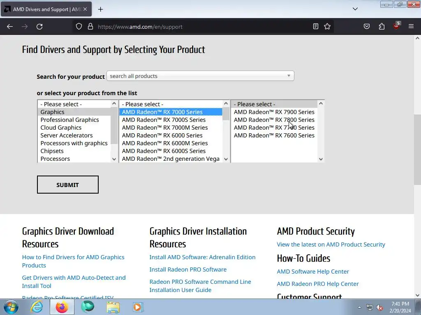Open AMD Radeon PRO Help Center link
This screenshot has width=421, height=315.
tap(318, 284)
